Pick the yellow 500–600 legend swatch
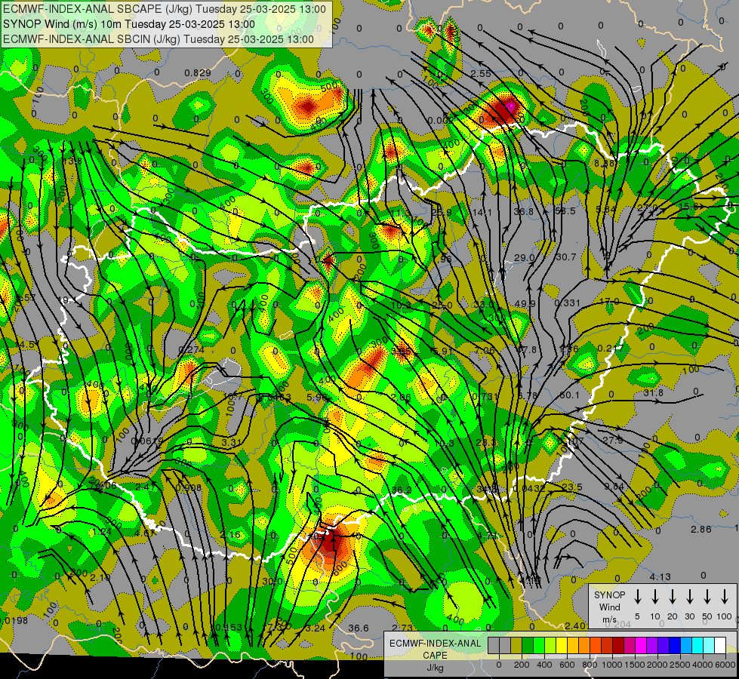Image resolution: width=739 pixels, height=679 pixels. point(562,646)
